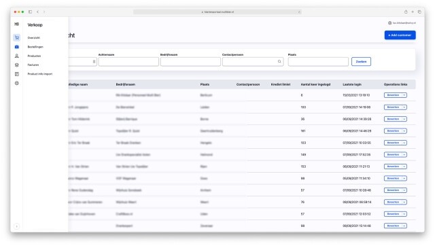This screenshot has width=435, height=246.
Task: Open the person icon in sidebar
Action: (x=16, y=56)
